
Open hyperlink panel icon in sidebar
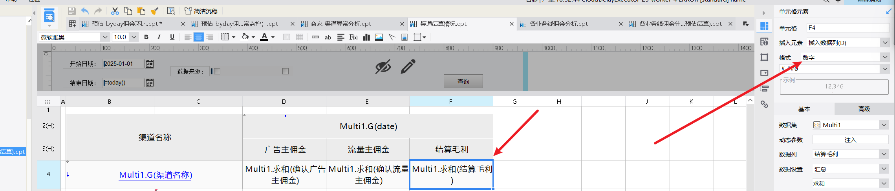pos(764,104)
